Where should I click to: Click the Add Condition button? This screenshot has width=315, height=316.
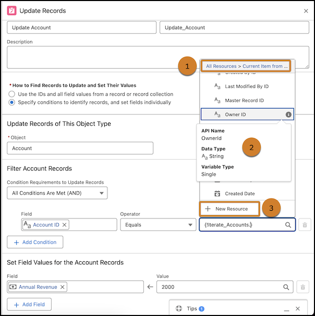[x=35, y=242]
